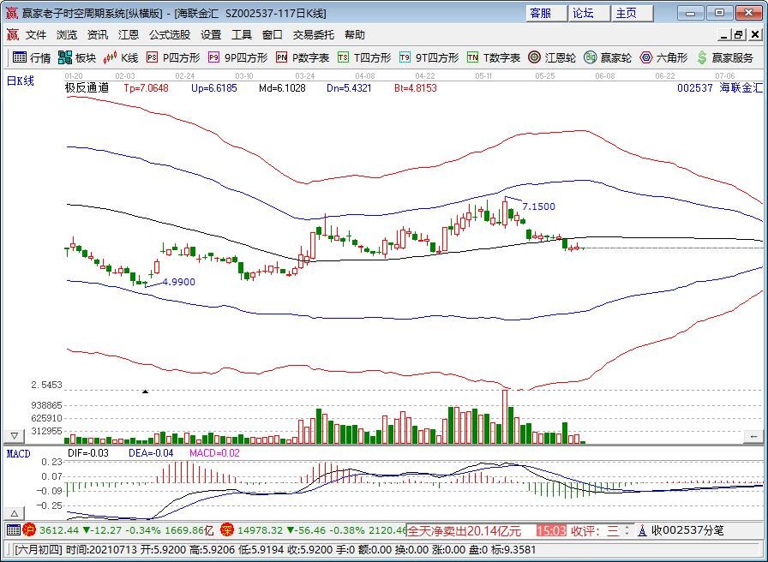Click the 7.1500 high price marker
The image size is (768, 562).
[539, 206]
